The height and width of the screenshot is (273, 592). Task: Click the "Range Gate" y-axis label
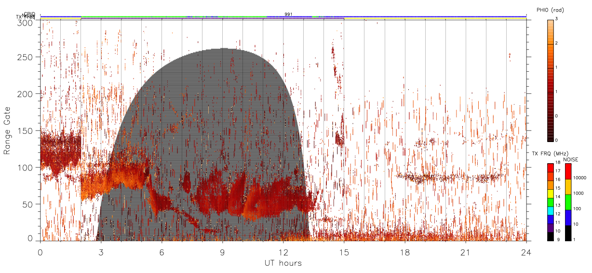point(7,131)
